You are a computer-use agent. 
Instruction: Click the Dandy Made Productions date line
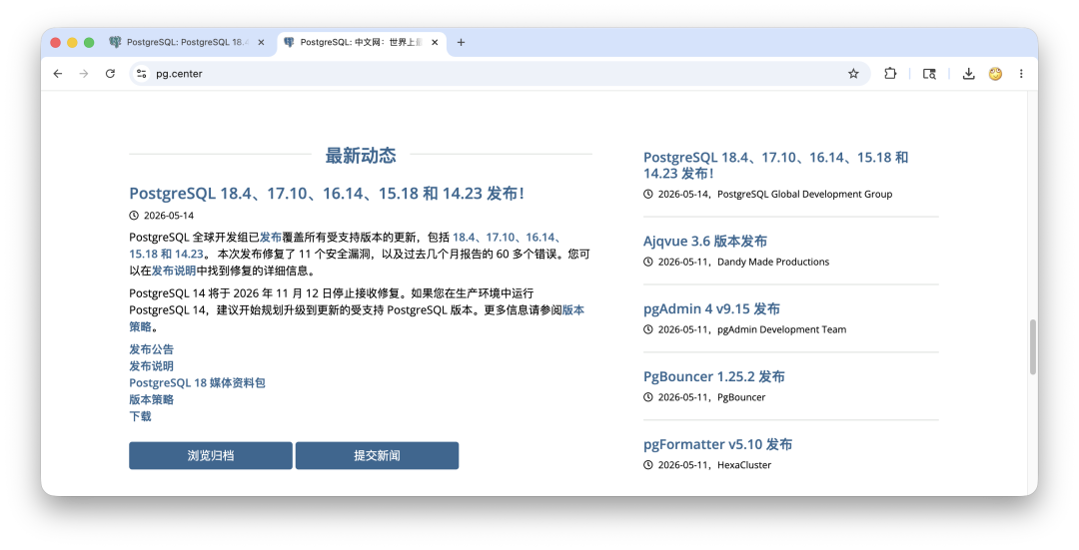pyautogui.click(x=736, y=262)
